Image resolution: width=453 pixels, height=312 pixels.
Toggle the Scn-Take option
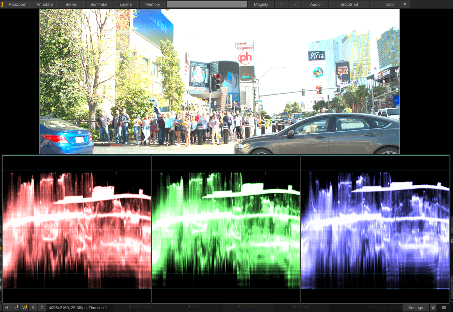point(98,4)
